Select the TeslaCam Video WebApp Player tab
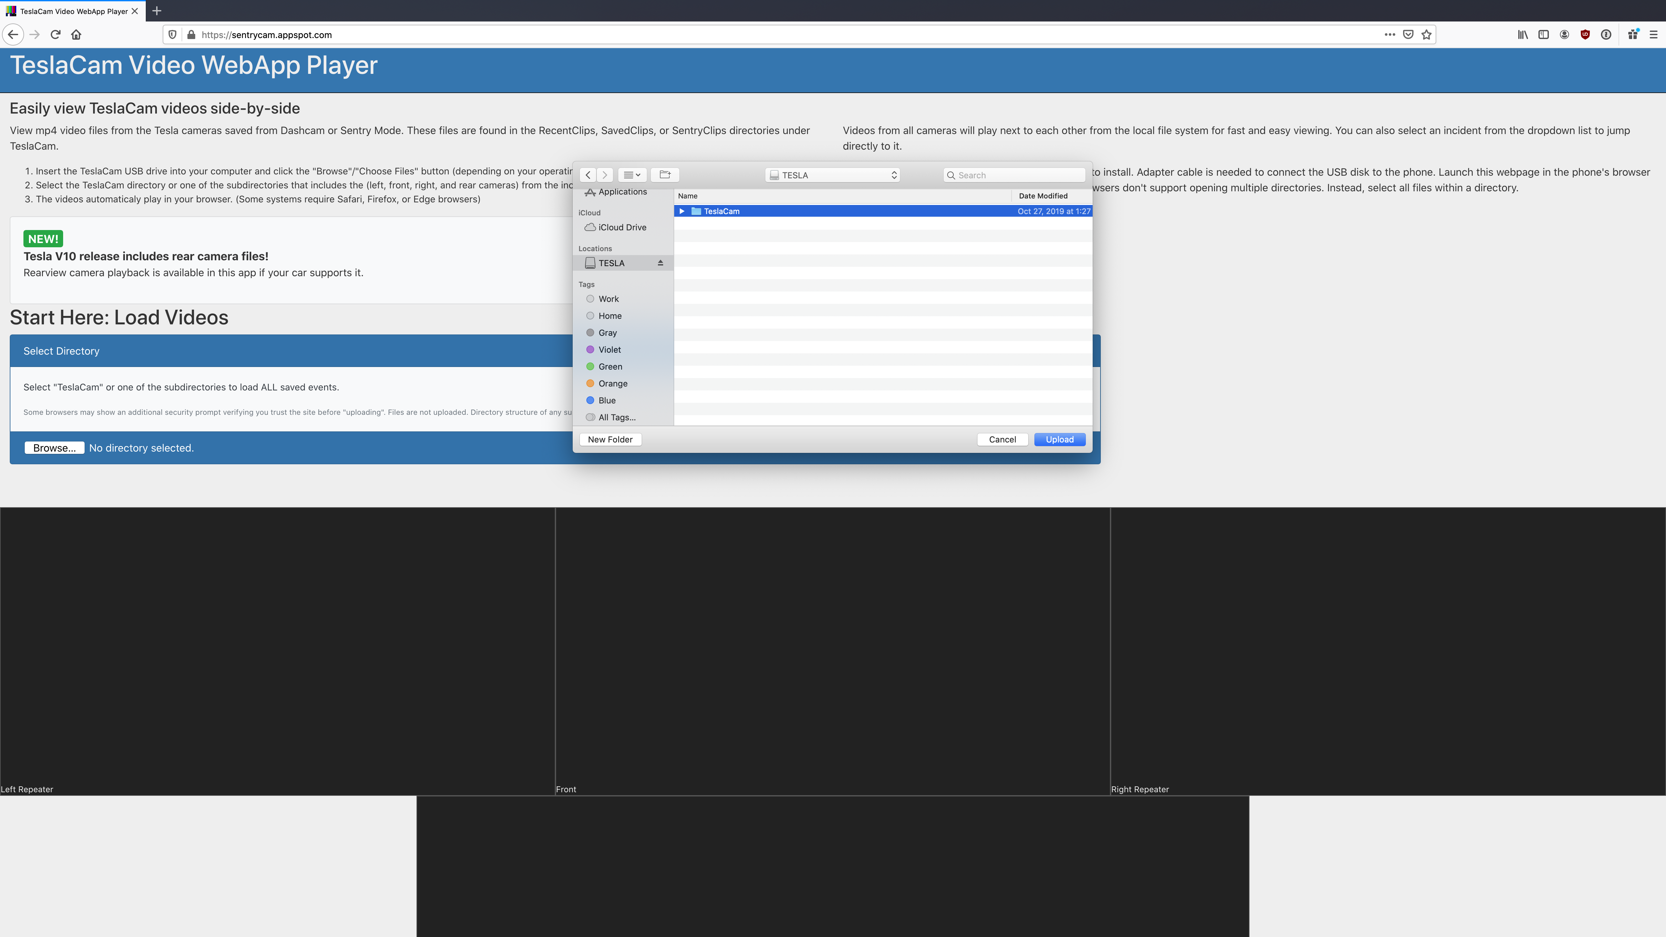 coord(73,11)
